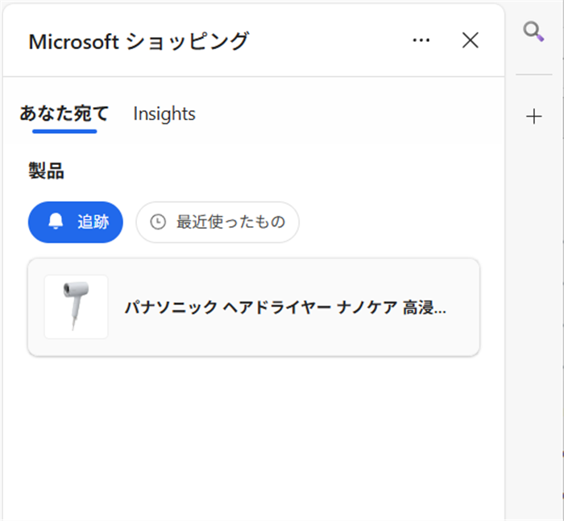
Task: Select the 追跡 filter button
Action: [76, 221]
